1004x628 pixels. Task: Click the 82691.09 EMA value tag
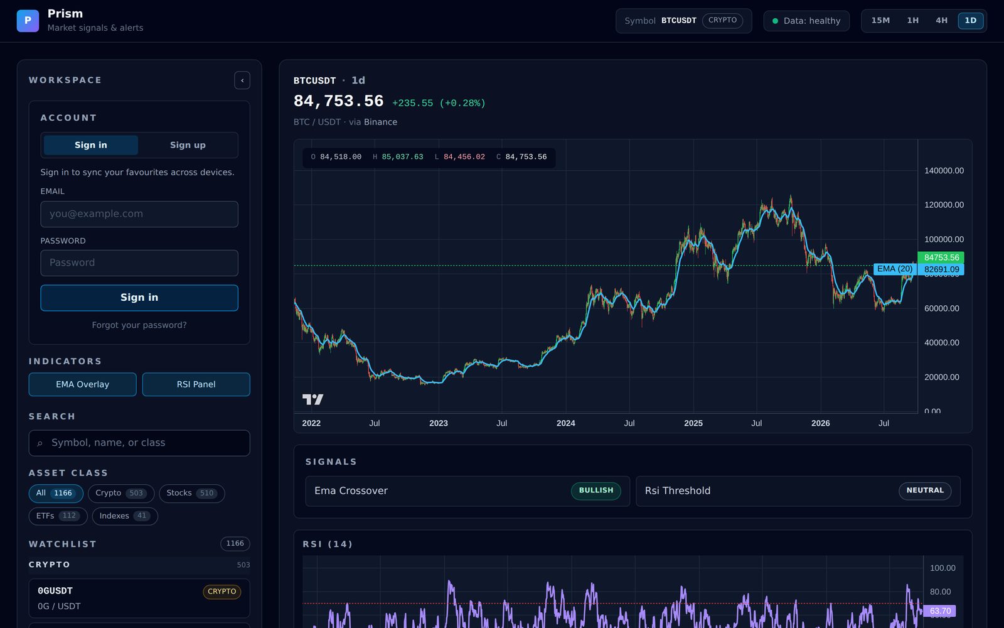941,269
